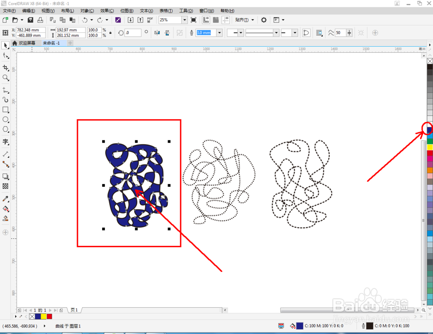The height and width of the screenshot is (334, 433).
Task: Select the Pick tool
Action: (5, 45)
